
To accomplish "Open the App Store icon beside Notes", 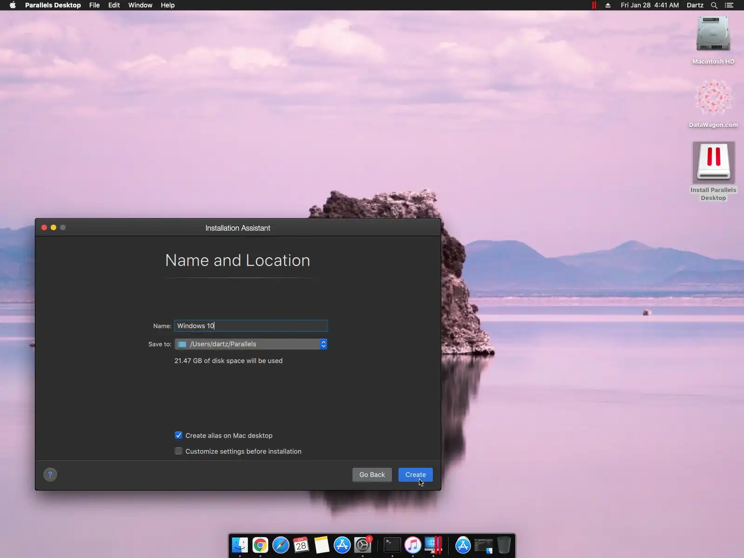I will click(x=342, y=545).
